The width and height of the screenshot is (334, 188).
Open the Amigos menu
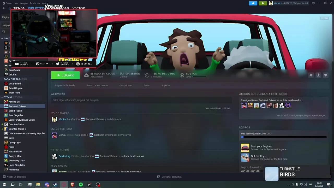click(x=24, y=3)
